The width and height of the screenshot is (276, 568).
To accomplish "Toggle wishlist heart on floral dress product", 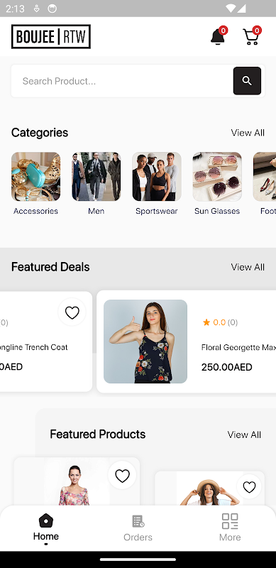I will (x=122, y=475).
